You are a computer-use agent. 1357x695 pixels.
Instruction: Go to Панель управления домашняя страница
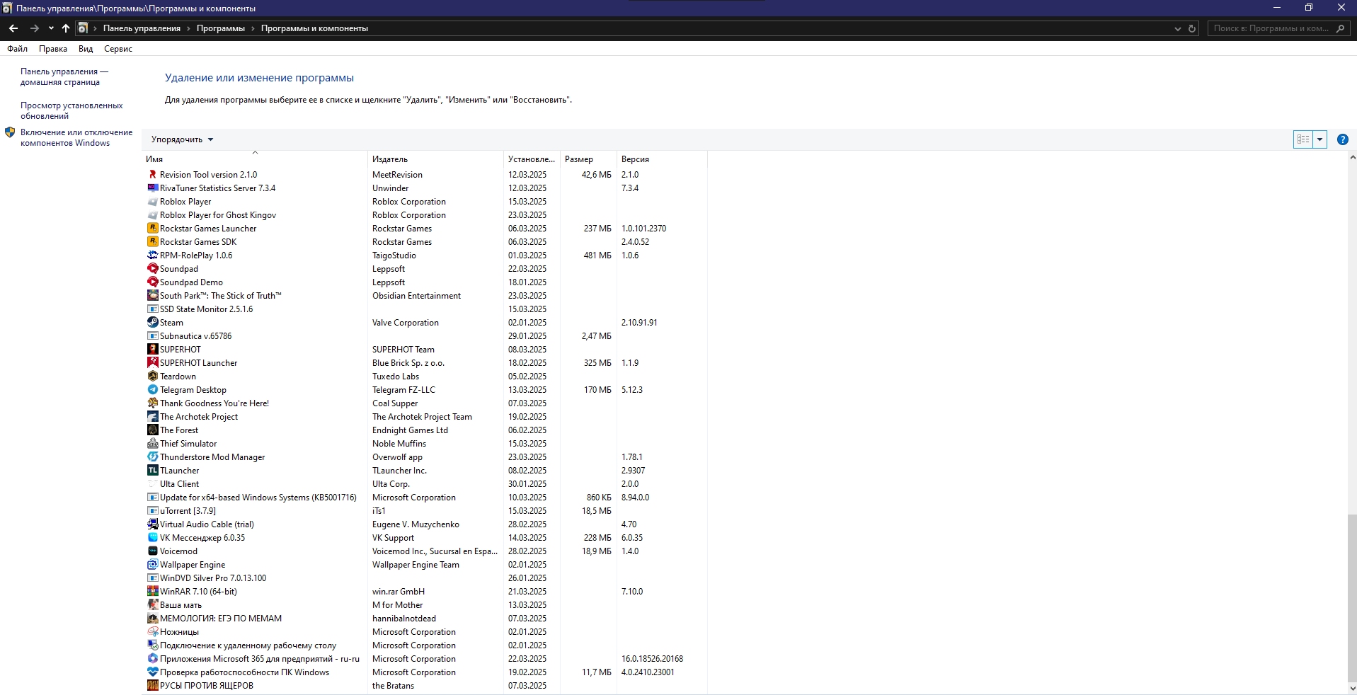[x=64, y=76]
